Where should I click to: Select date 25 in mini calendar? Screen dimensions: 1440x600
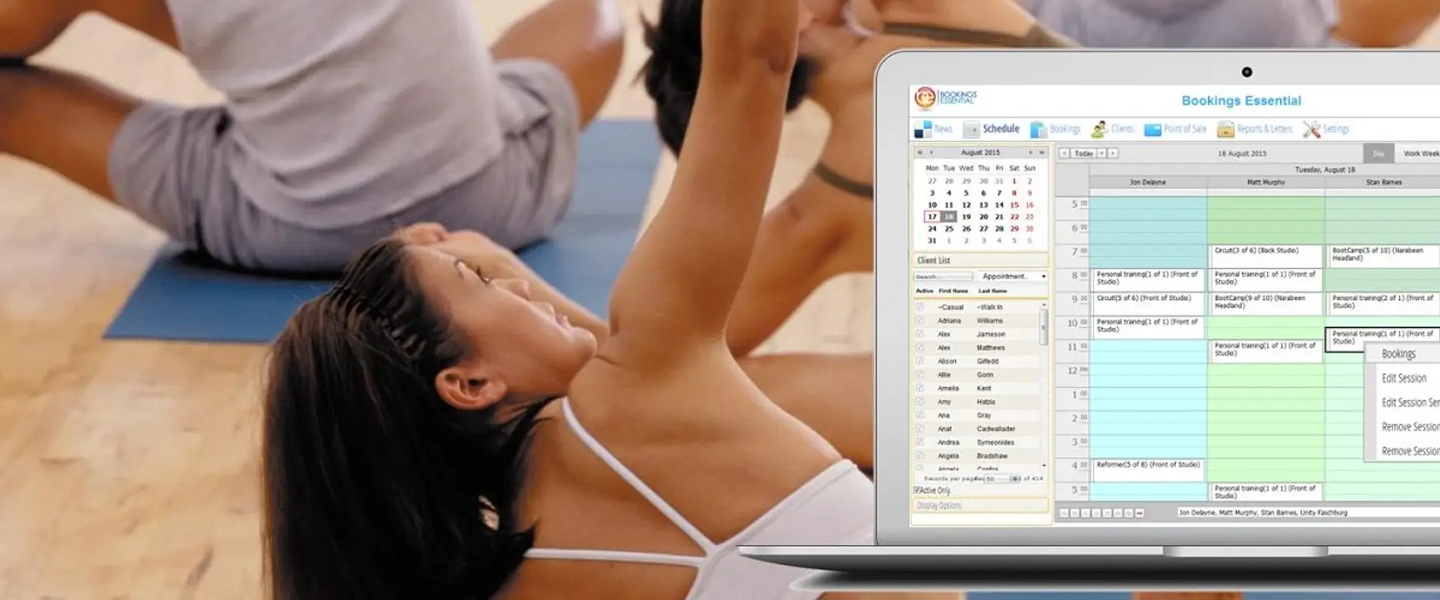coord(949,229)
